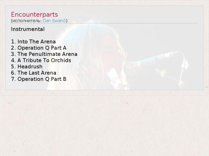Select track 6 The Last Arena
This screenshot has width=209, height=156.
[34, 73]
